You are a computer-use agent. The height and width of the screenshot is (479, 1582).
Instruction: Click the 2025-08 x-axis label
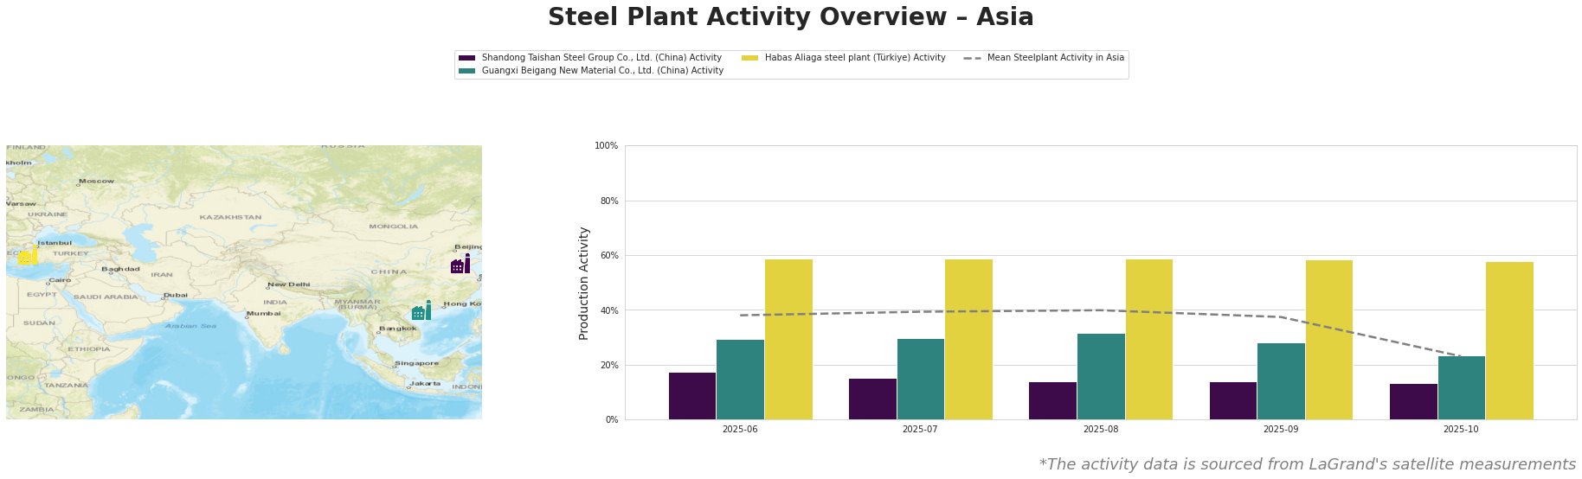coord(1101,429)
